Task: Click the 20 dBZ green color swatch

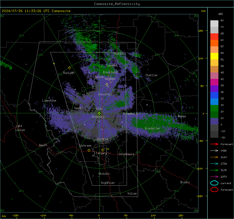Action: pyautogui.click(x=214, y=108)
